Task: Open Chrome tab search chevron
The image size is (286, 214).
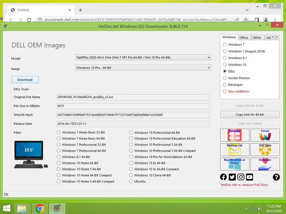Action: pos(247,10)
